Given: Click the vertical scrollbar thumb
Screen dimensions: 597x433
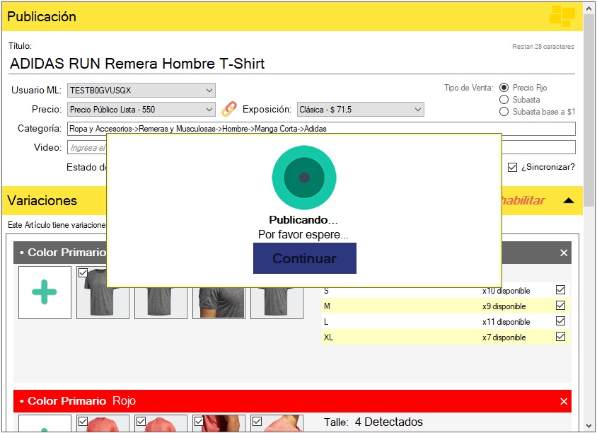Looking at the screenshot, I should [x=589, y=110].
